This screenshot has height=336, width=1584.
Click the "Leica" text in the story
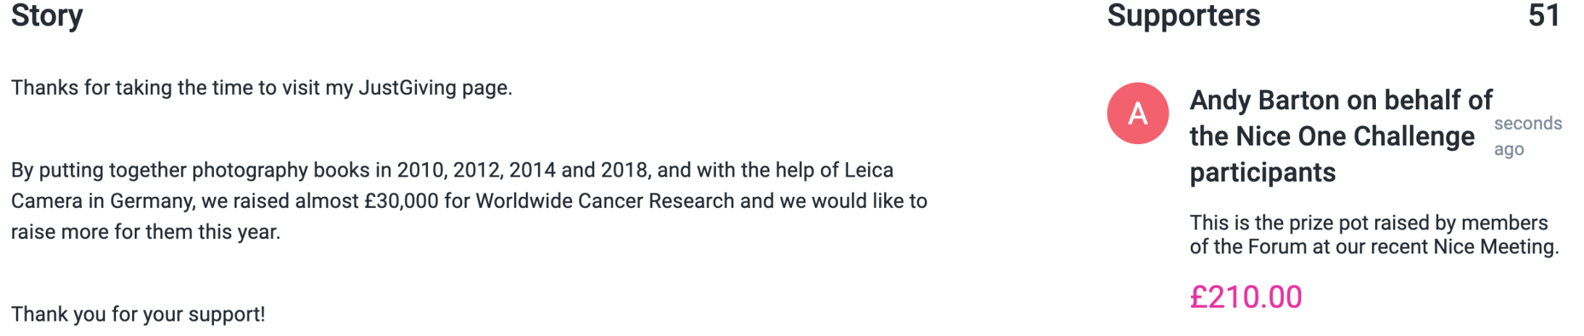[x=868, y=170]
